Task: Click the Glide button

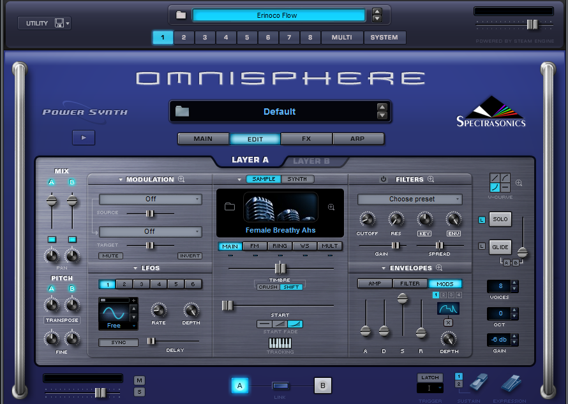Action: (500, 248)
